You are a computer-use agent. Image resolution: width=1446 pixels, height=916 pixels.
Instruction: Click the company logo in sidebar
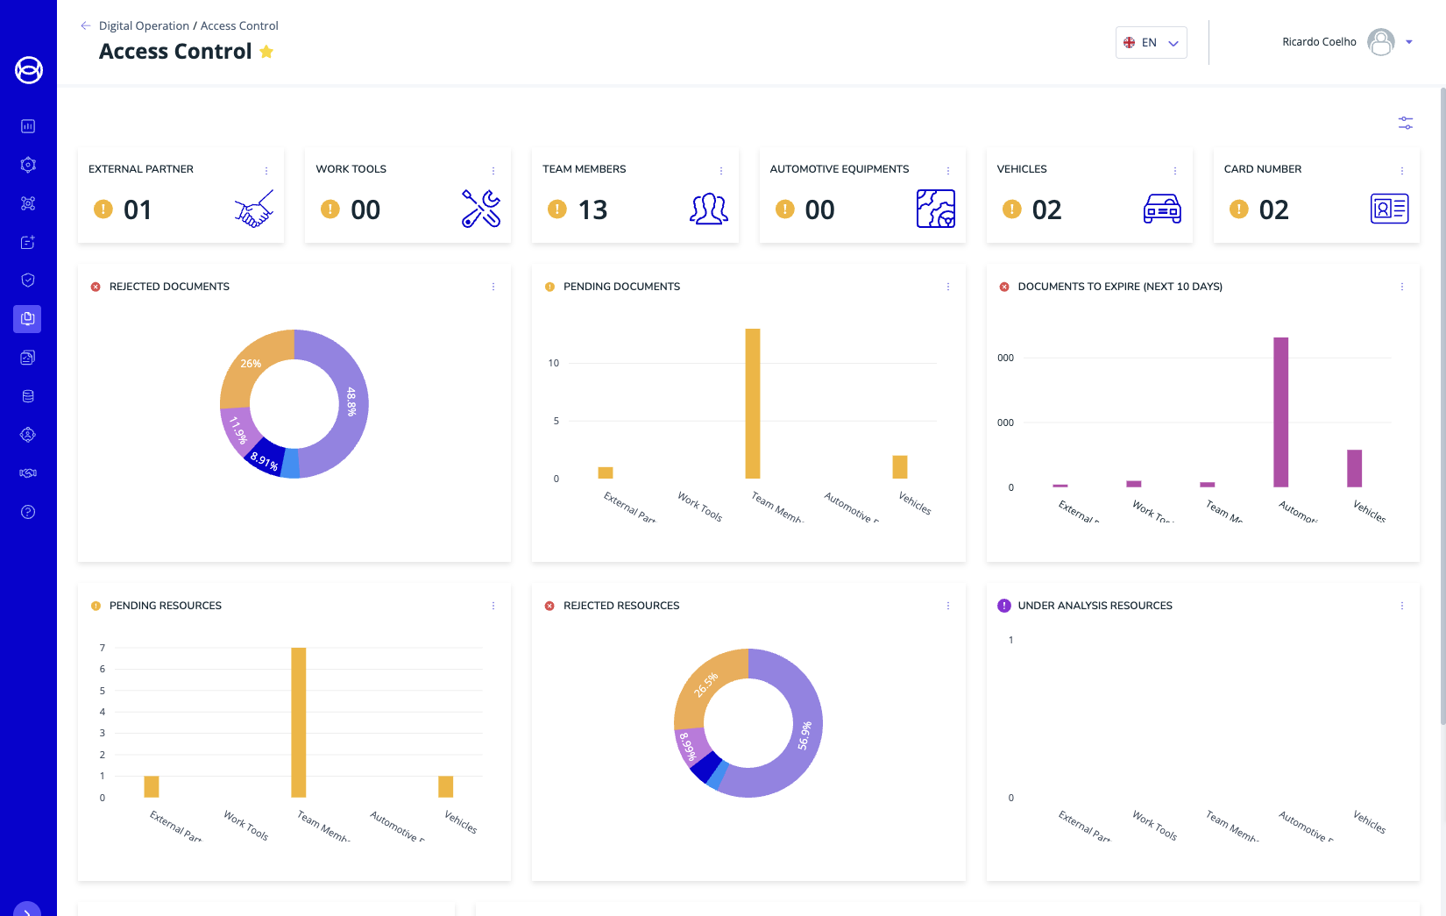pyautogui.click(x=28, y=70)
